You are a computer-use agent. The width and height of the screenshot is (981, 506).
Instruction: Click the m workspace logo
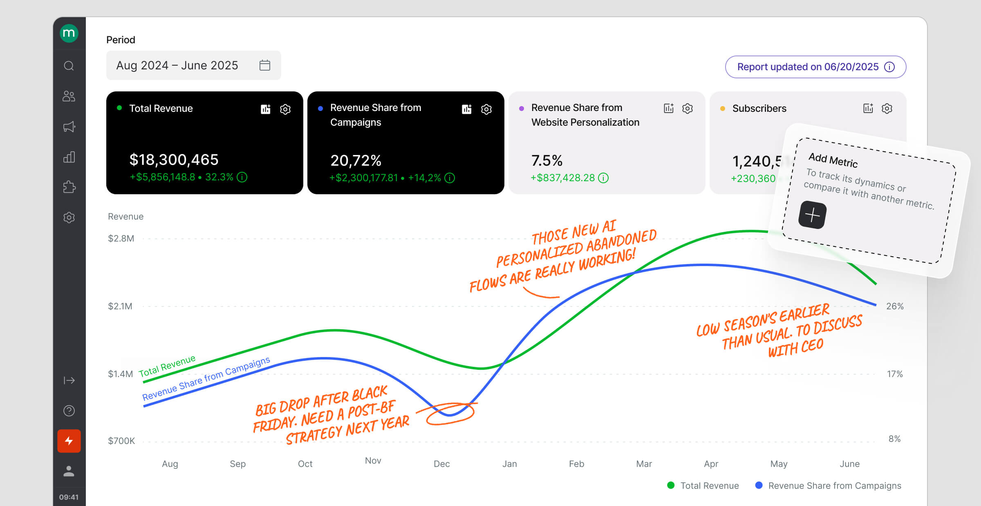click(x=69, y=33)
